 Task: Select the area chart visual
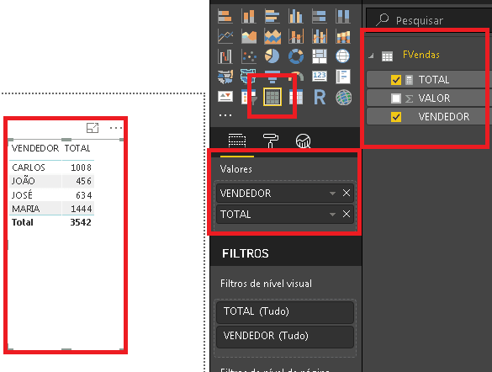point(248,36)
